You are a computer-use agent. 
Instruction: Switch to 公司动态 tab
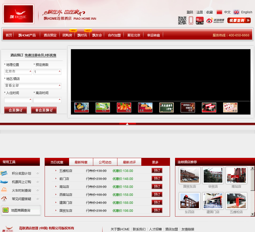click(x=105, y=162)
